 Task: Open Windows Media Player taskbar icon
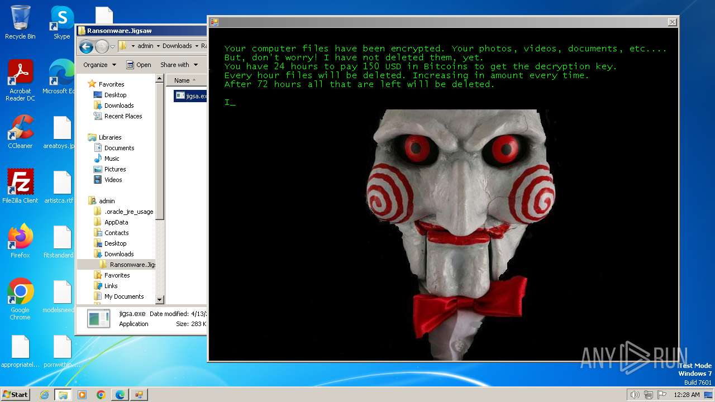point(82,395)
